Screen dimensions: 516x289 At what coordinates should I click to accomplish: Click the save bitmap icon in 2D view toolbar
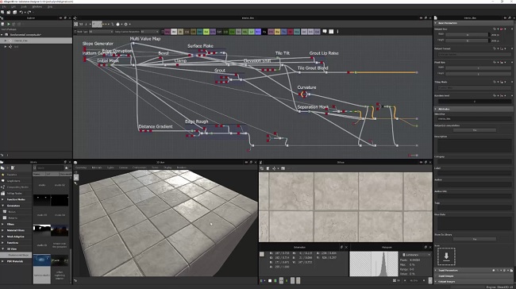point(268,168)
